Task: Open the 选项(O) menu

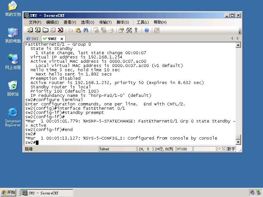Action: pyautogui.click(x=87, y=22)
